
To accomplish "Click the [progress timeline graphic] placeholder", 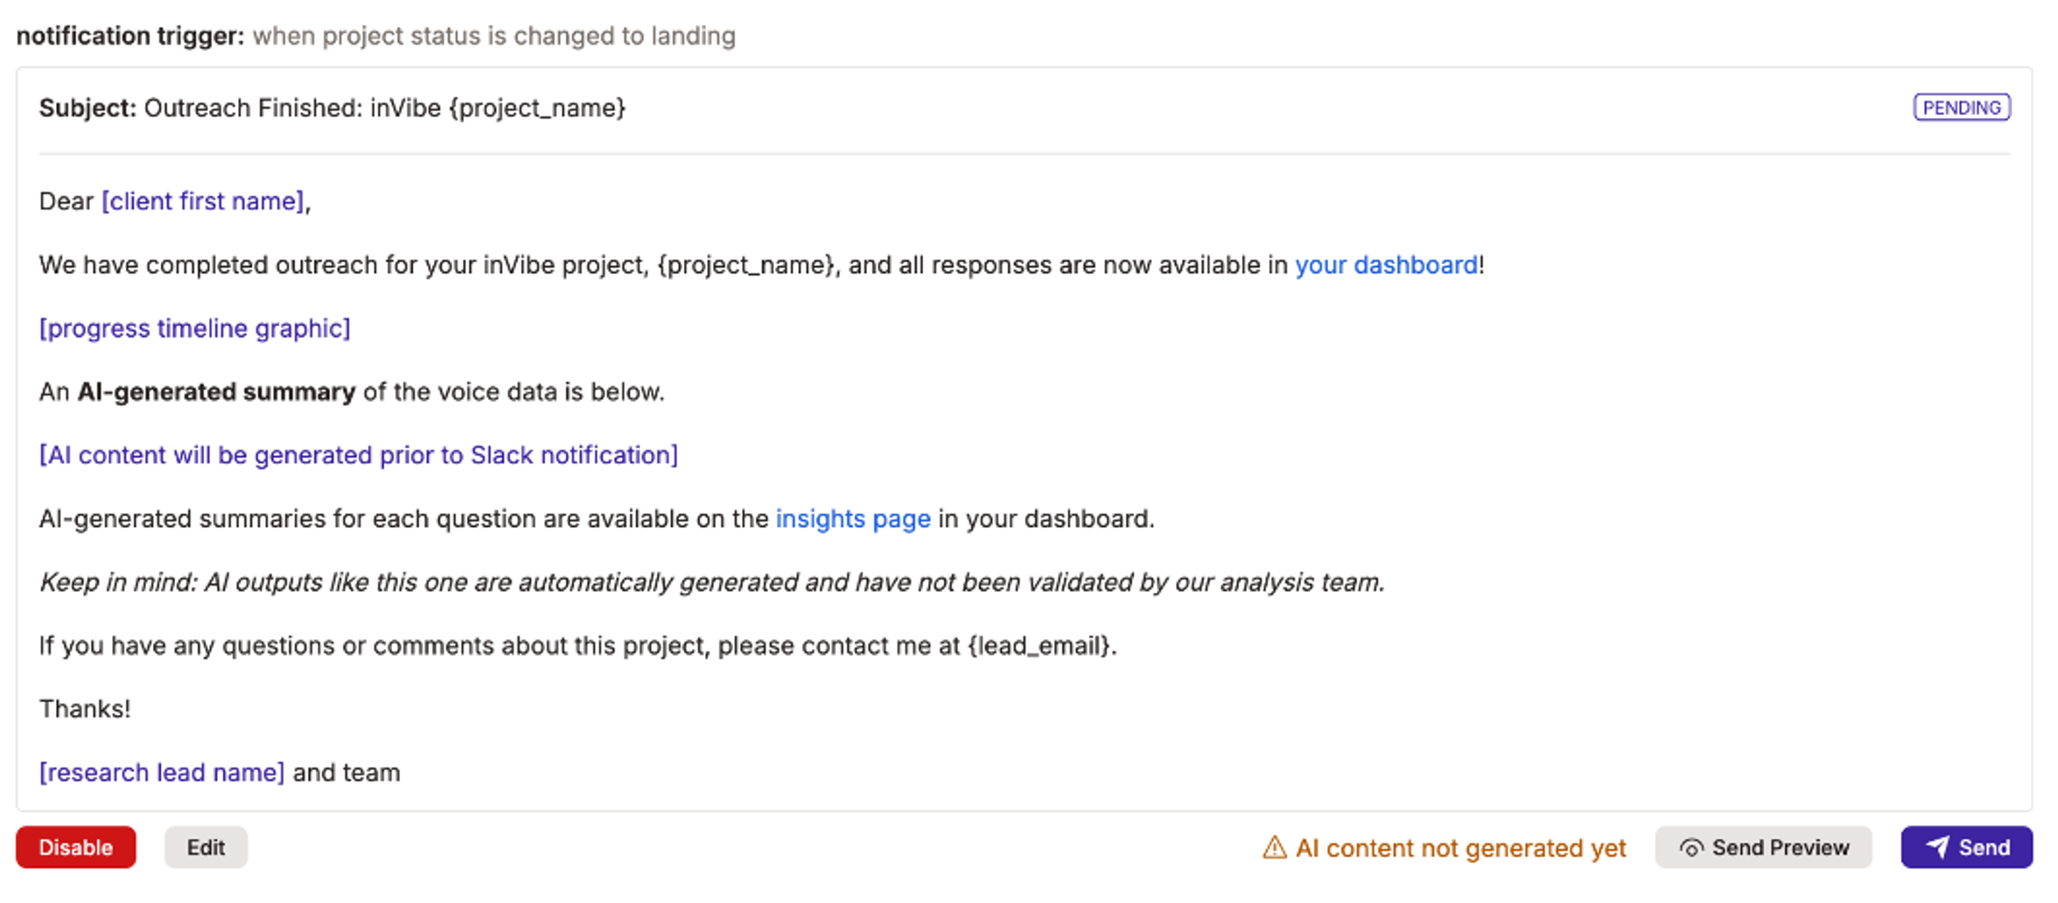I will [195, 329].
